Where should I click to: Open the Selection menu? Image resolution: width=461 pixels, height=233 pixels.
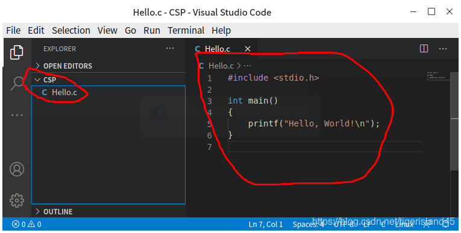pyautogui.click(x=71, y=30)
